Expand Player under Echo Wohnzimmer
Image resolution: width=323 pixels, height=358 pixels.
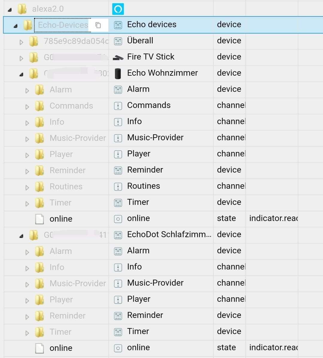(x=27, y=155)
